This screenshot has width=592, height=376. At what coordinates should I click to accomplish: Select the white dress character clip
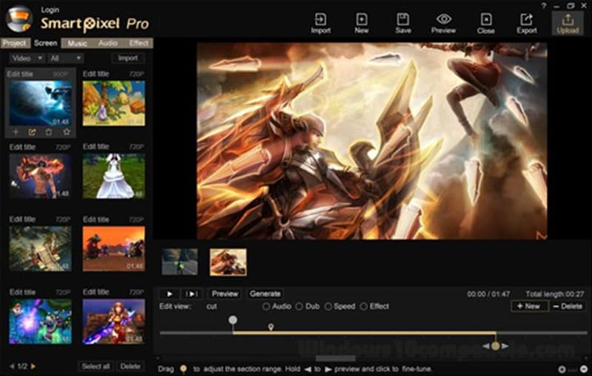pos(114,176)
